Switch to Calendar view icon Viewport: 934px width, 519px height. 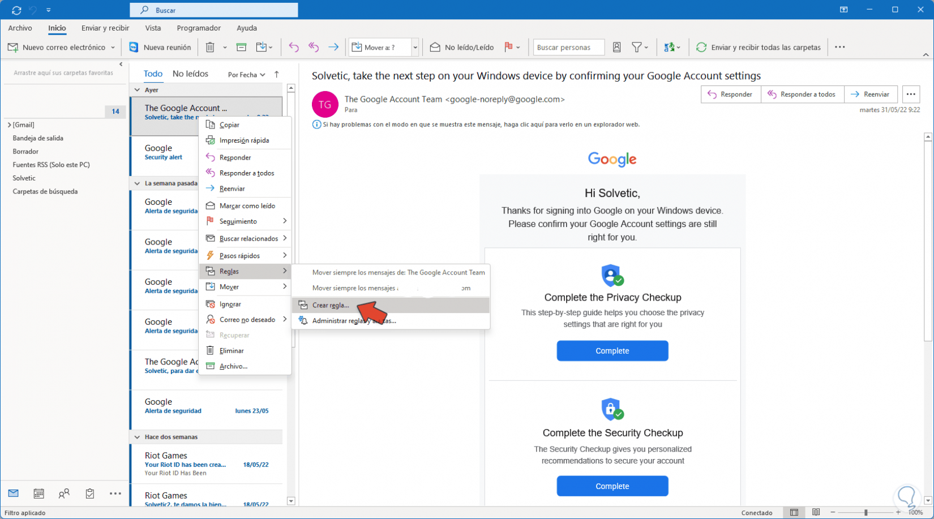coord(38,494)
